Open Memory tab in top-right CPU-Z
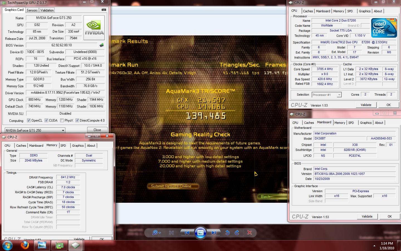The width and height of the screenshot is (401, 251). 339,11
